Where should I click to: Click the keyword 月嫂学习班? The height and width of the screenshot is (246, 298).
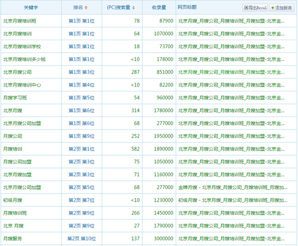coord(15,98)
